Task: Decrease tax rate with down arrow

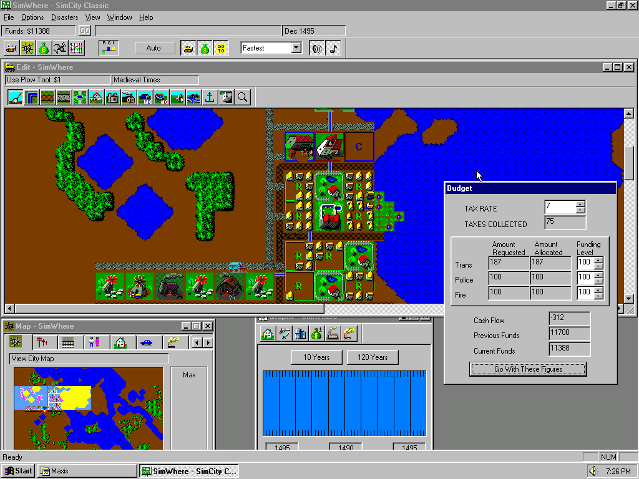Action: [x=581, y=210]
